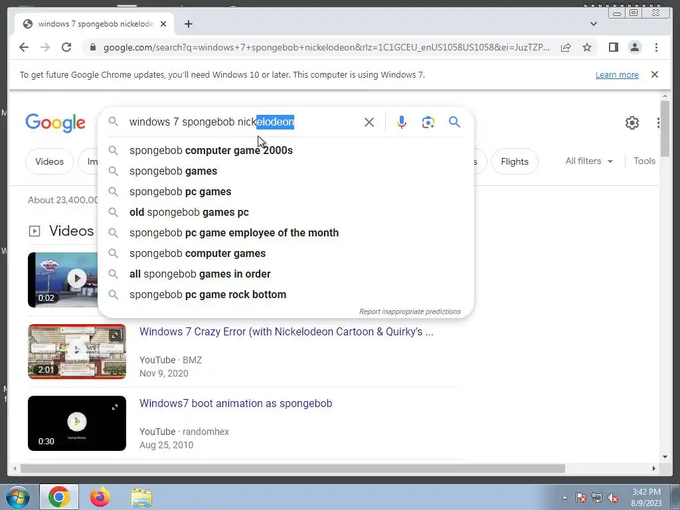Viewport: 680px width, 510px height.
Task: Show hidden system tray icons
Action: click(x=564, y=497)
